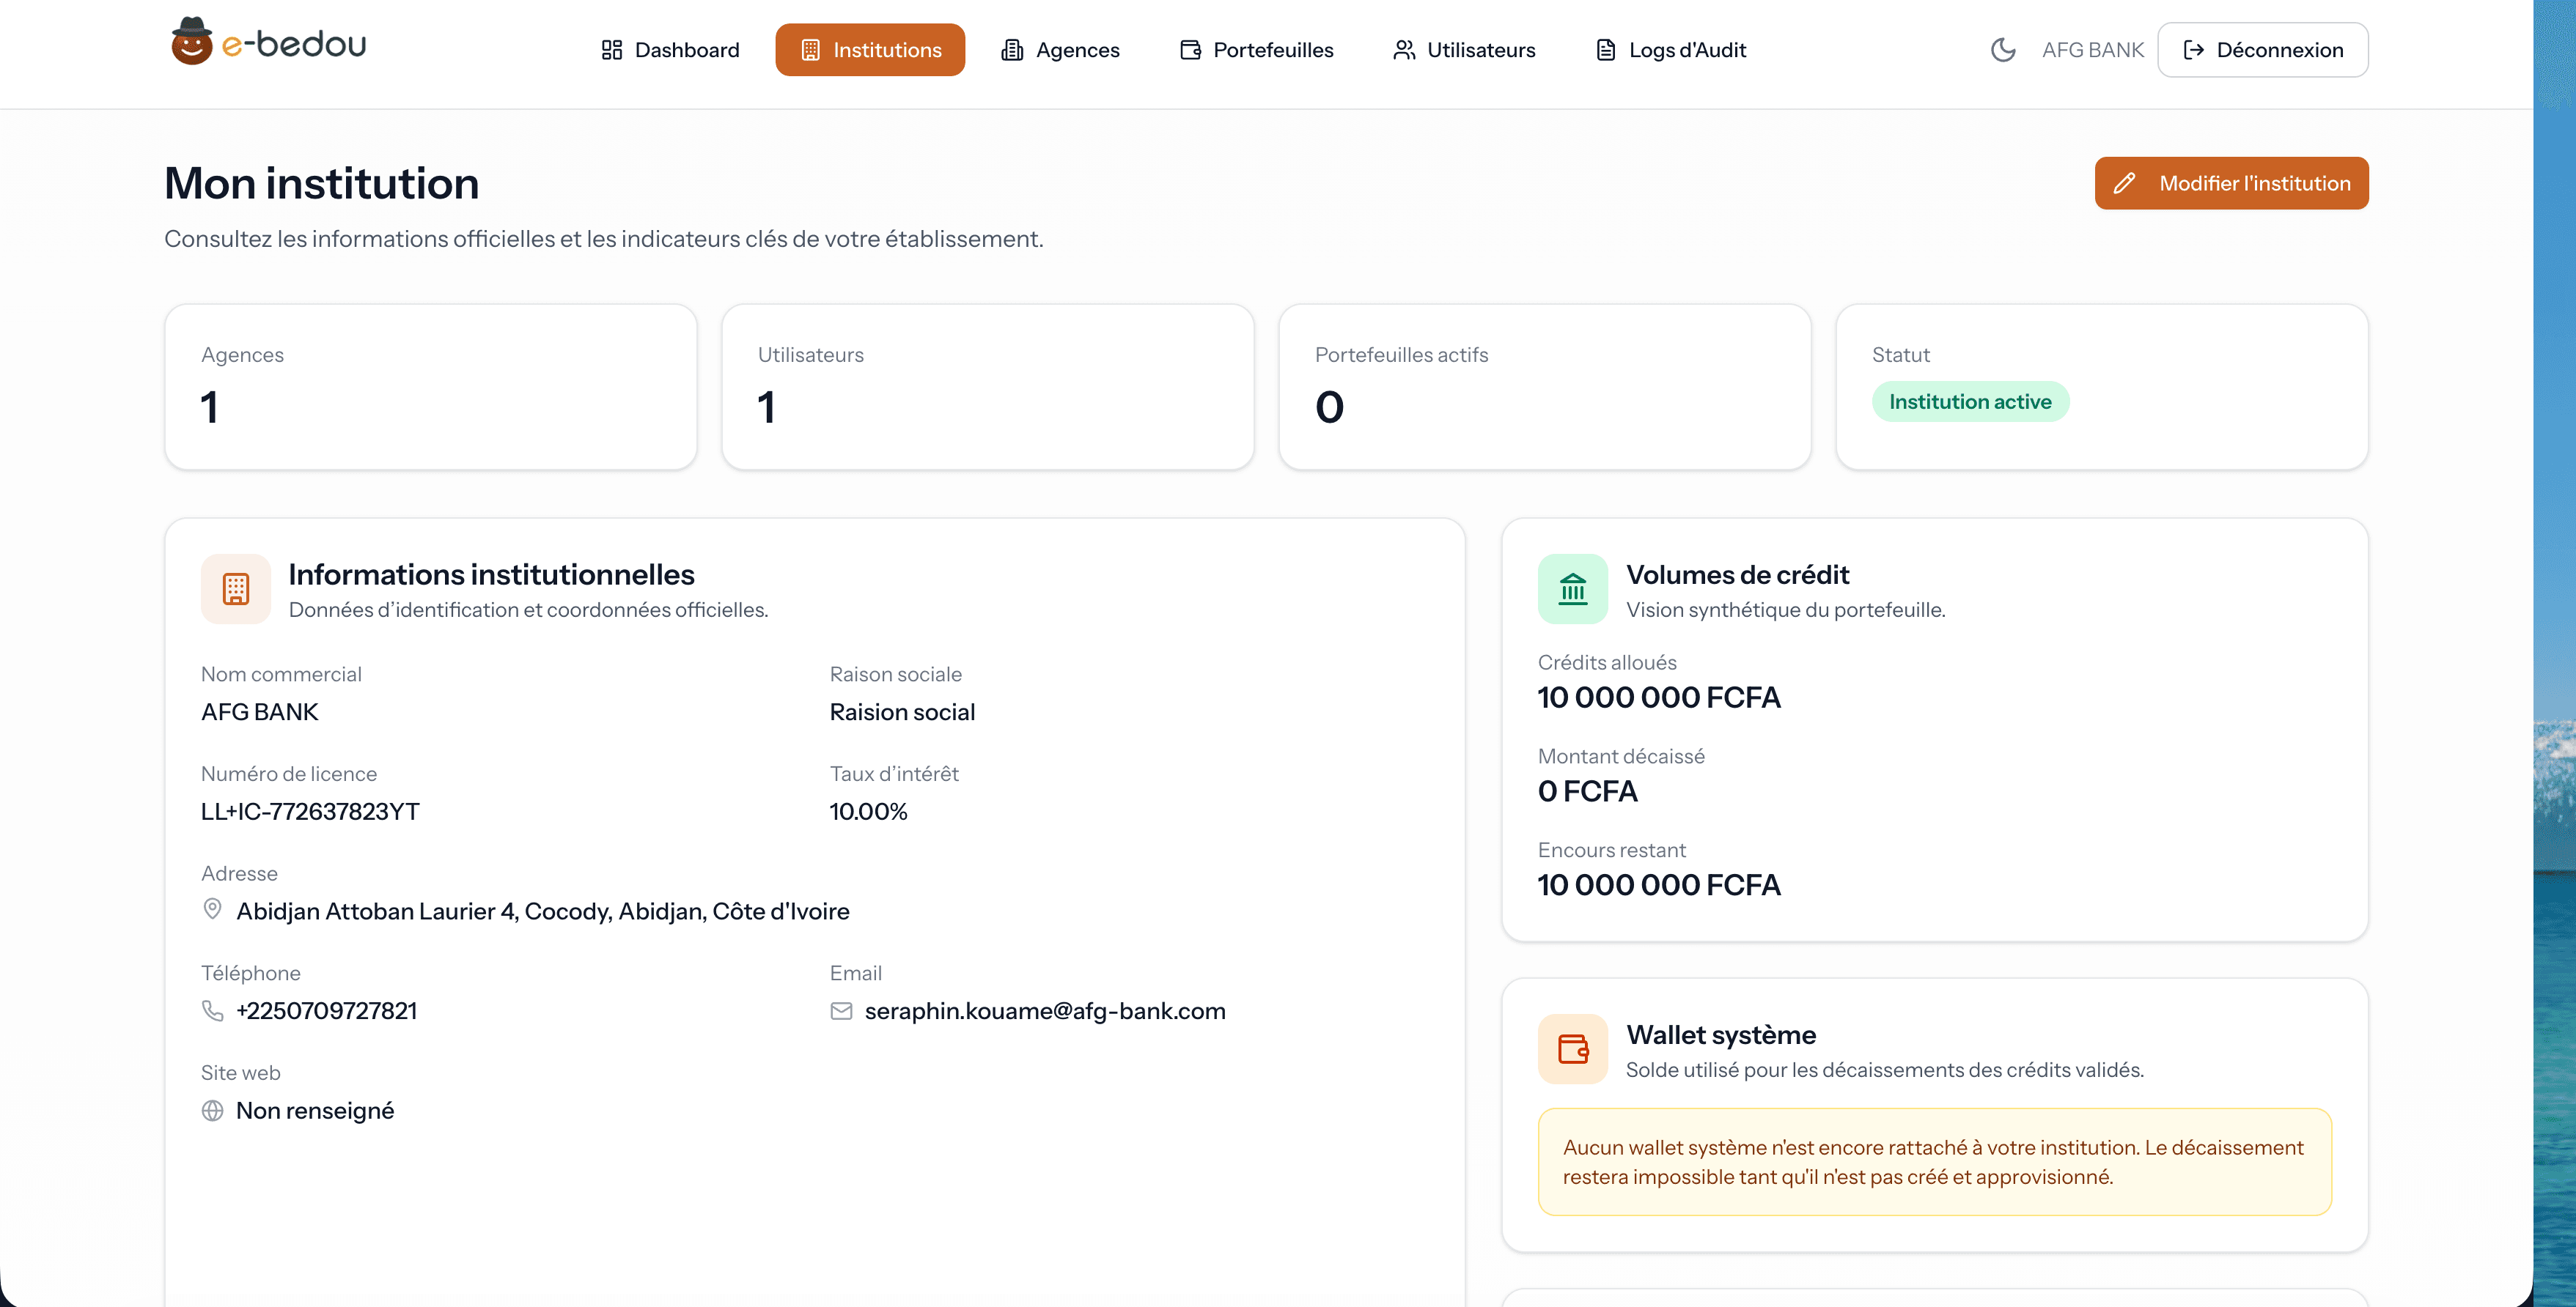Open the Logs d'Audit tab

point(1670,50)
